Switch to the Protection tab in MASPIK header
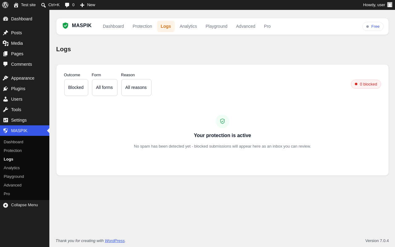Screen dimensions: 395x247 [142, 26]
